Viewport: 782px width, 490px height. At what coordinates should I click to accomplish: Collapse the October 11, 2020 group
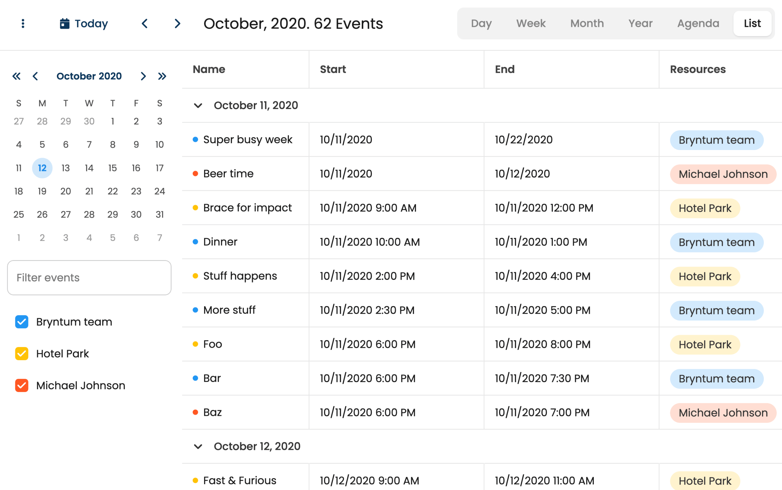198,106
